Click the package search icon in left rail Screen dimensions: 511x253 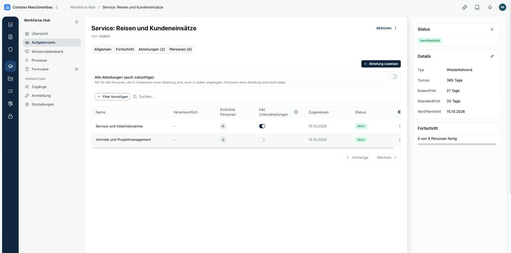(x=10, y=104)
